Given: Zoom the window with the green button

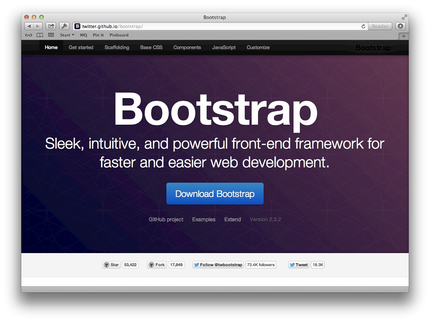Looking at the screenshot, I should [x=42, y=17].
